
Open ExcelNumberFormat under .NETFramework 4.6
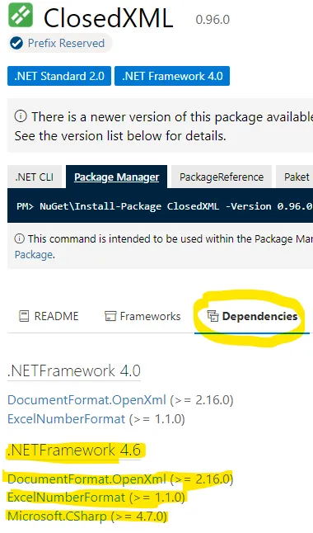tap(67, 498)
